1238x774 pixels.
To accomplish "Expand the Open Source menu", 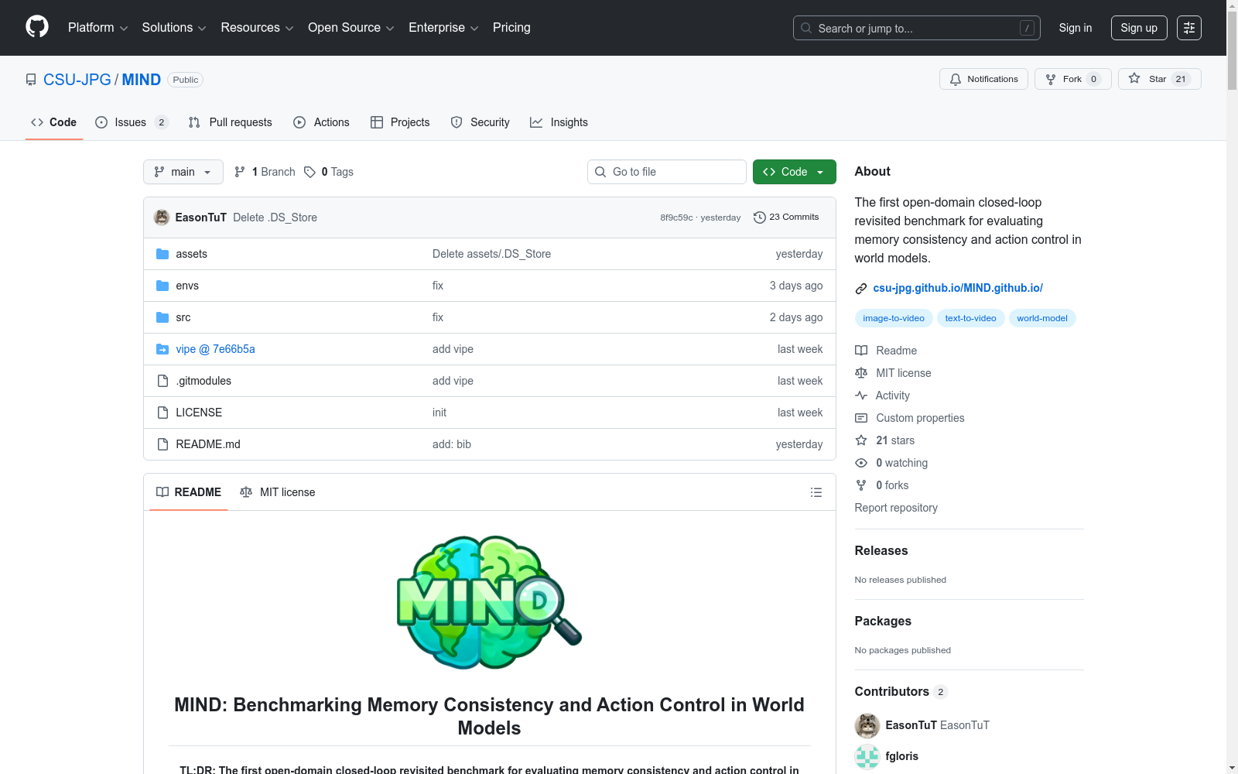I will [x=351, y=28].
